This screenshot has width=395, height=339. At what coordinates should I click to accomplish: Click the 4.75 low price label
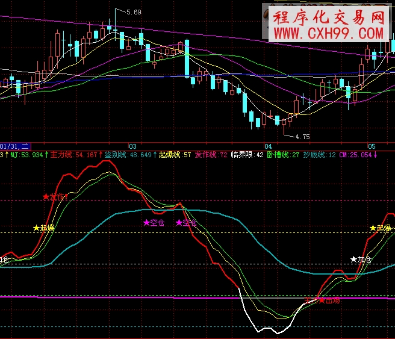click(x=302, y=137)
